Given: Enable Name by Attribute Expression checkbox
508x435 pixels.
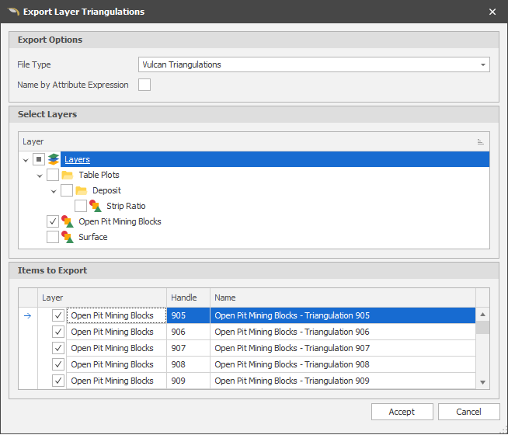Looking at the screenshot, I should (144, 85).
